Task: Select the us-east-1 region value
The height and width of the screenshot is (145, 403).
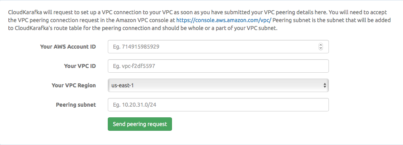Action: (122, 85)
